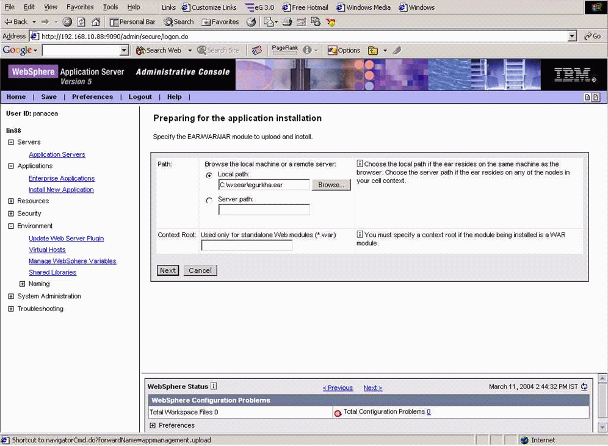This screenshot has width=608, height=446.
Task: Select the Server path radio button
Action: [209, 200]
